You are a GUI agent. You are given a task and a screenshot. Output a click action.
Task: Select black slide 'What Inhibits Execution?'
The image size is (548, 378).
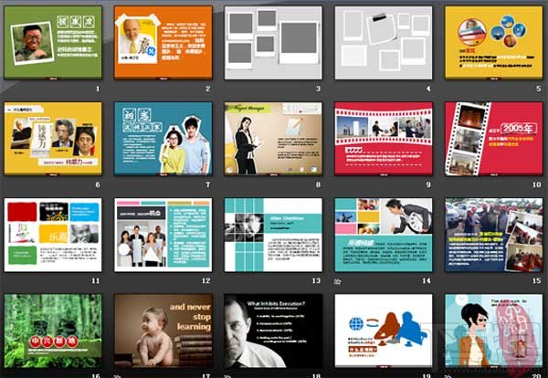tap(273, 331)
